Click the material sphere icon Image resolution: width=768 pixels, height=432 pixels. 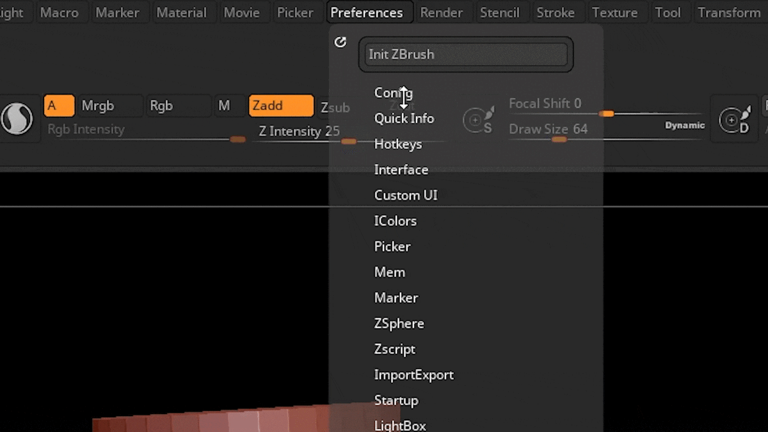pyautogui.click(x=17, y=119)
